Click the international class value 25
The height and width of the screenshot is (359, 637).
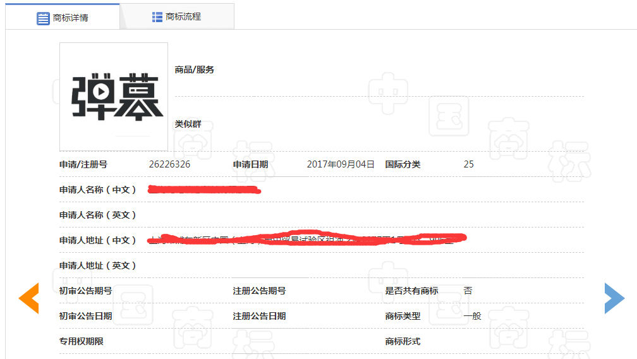[468, 164]
